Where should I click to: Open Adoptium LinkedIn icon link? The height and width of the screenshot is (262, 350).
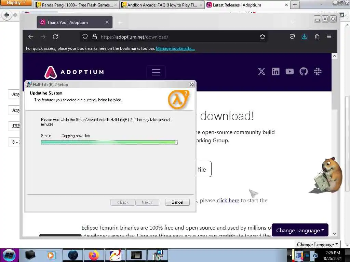click(x=275, y=72)
